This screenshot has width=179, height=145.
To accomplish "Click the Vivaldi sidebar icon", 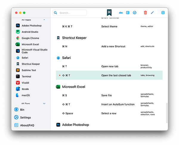I will coord(18,83).
